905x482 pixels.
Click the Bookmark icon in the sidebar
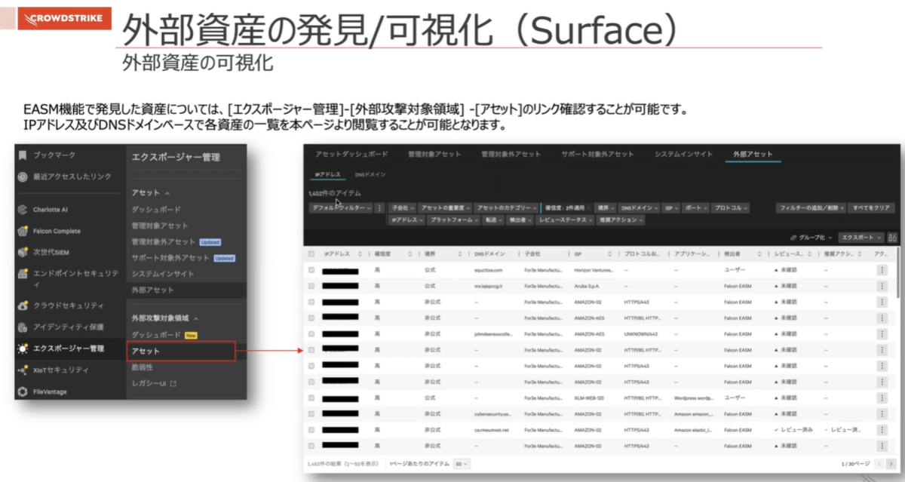(23, 155)
